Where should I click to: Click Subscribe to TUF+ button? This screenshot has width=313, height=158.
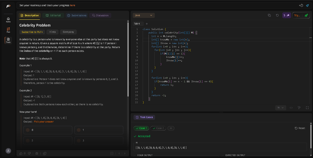[32, 32]
